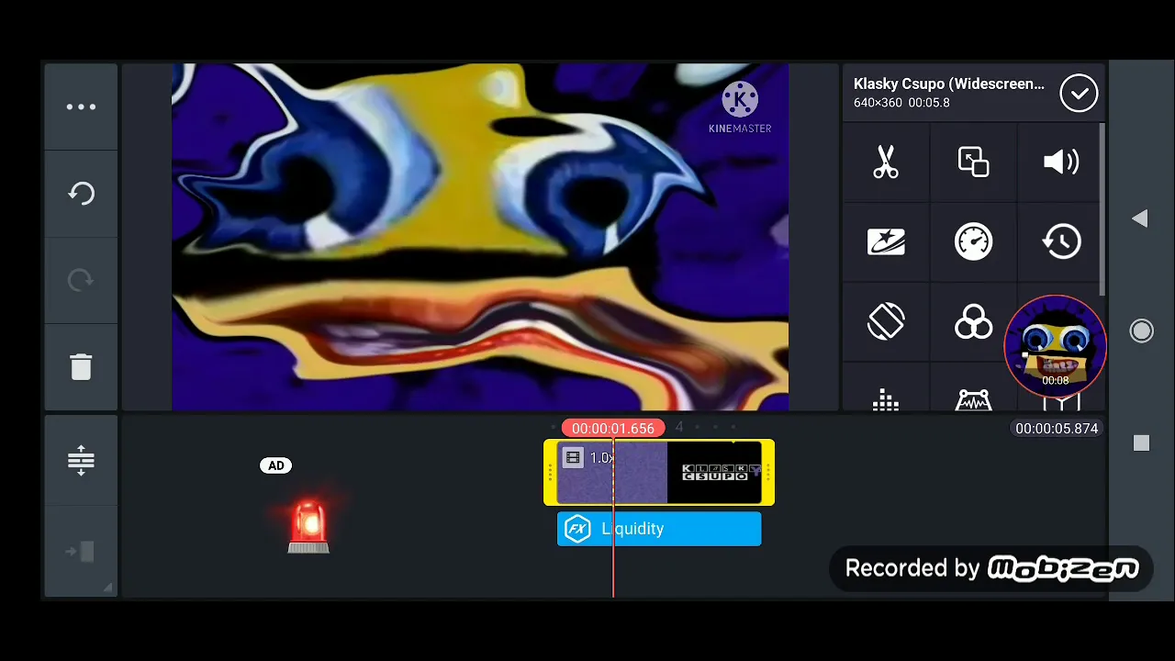Undo the last edit
Image resolution: width=1175 pixels, height=661 pixels.
pos(81,194)
